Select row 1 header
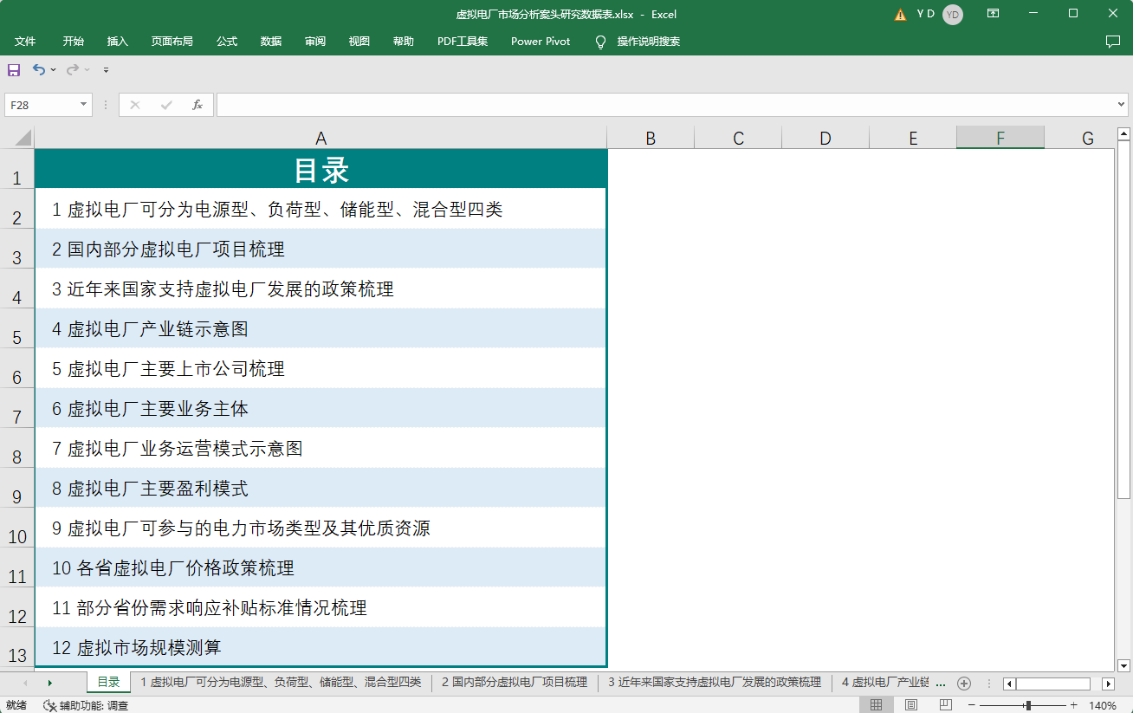Viewport: 1133px width, 713px height. coord(17,169)
